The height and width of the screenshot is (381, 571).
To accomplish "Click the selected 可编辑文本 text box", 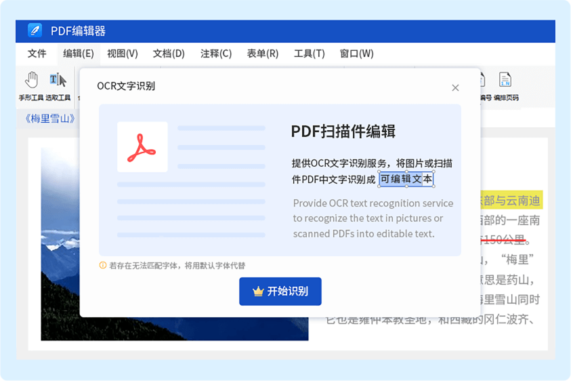I will [406, 179].
